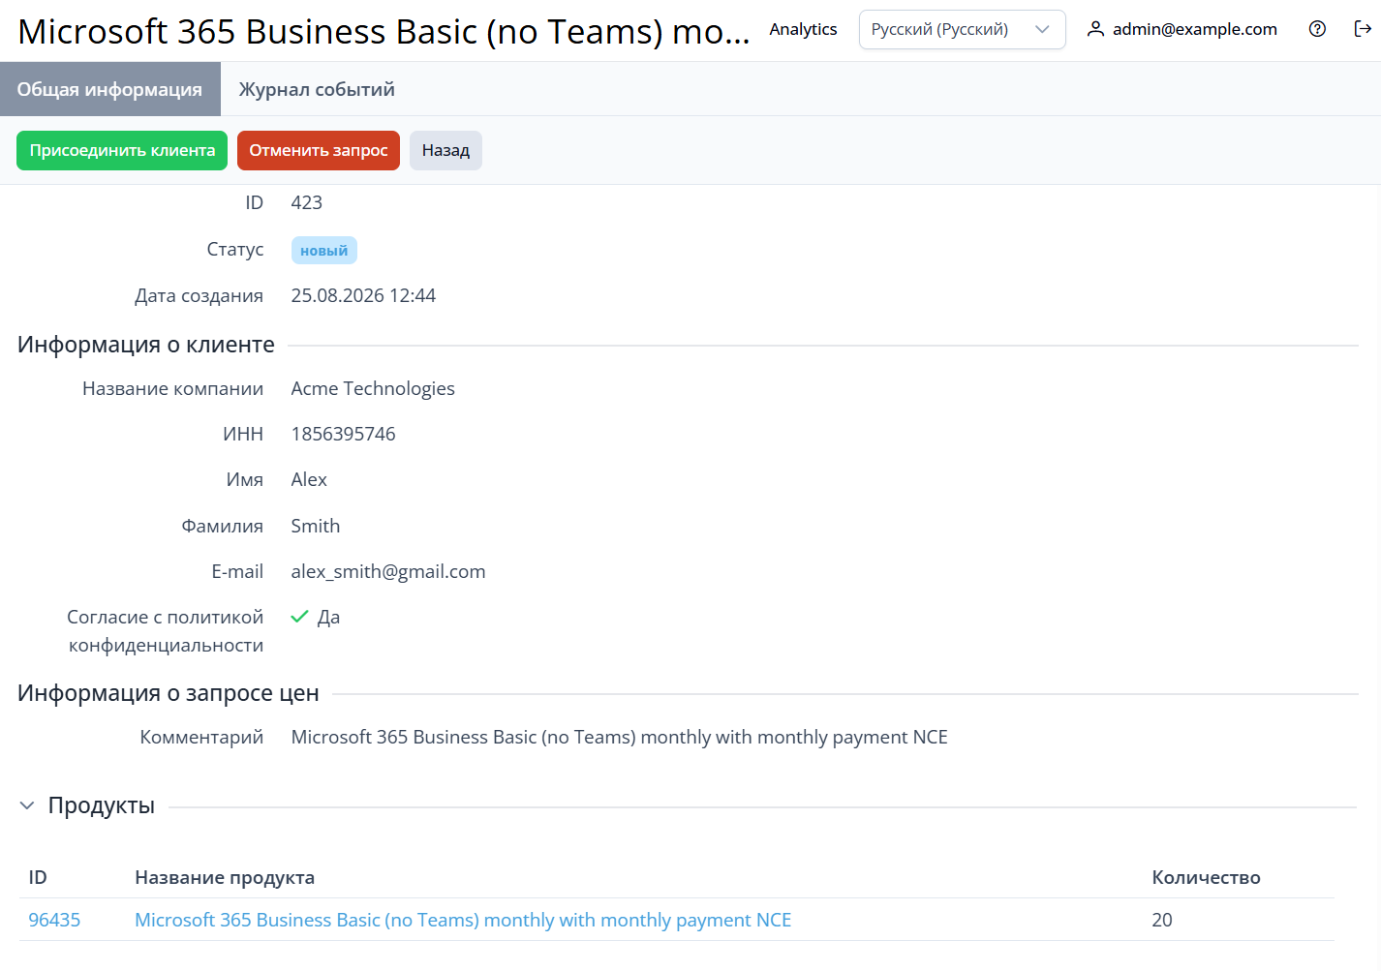
Task: Open the Журнал событий tab
Action: point(317,89)
